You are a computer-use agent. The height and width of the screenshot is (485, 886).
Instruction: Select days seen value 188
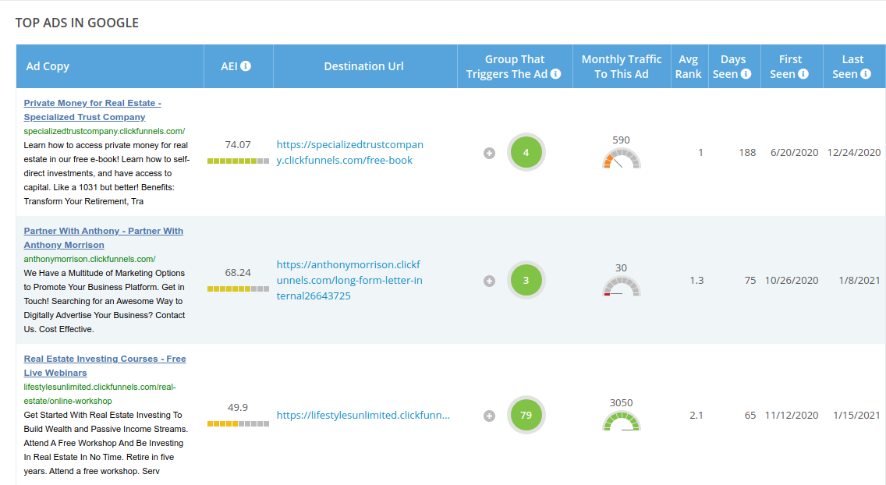coord(747,153)
